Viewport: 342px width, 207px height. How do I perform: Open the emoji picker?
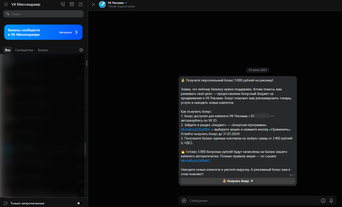point(323,201)
